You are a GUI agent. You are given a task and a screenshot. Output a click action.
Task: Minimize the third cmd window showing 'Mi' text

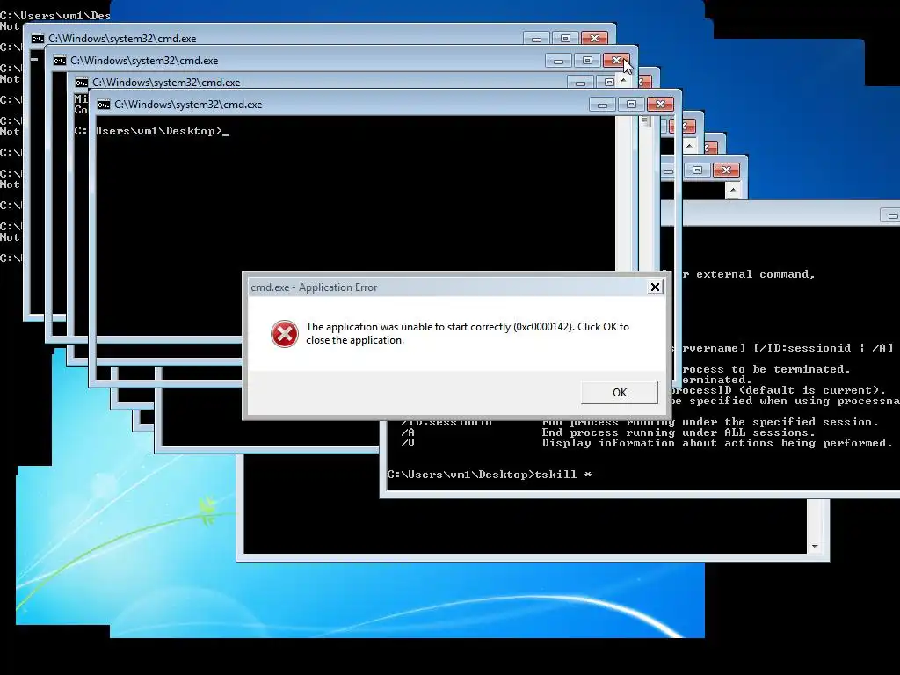click(580, 83)
